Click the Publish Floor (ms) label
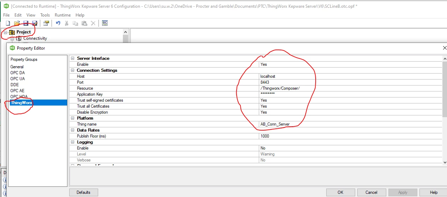The width and height of the screenshot is (447, 197). [x=91, y=136]
